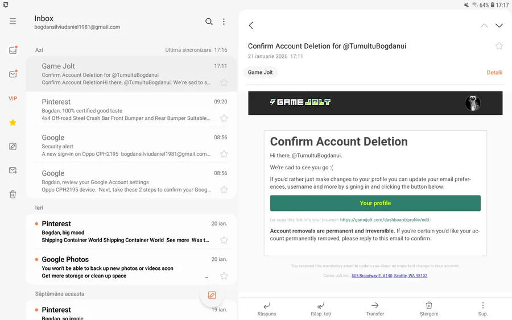Open the hamburger navigation menu
Viewport: 512px width, 320px height.
point(13,22)
